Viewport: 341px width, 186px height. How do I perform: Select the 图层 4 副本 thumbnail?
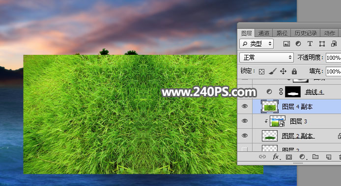point(270,107)
